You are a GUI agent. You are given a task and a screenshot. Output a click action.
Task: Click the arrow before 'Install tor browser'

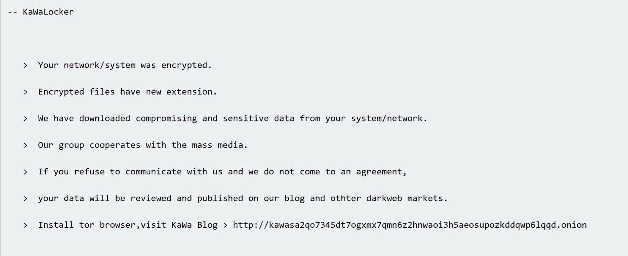click(x=26, y=225)
